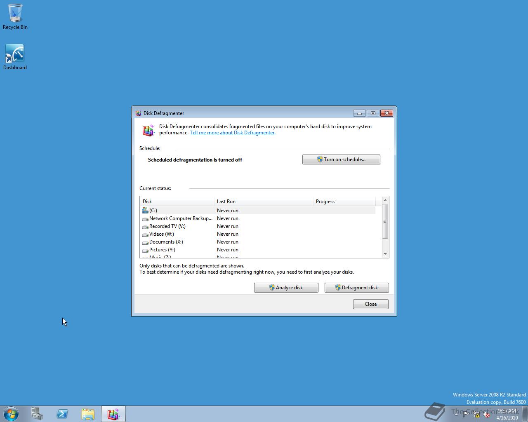Close the dialog with the Close button
The height and width of the screenshot is (422, 528).
371,304
